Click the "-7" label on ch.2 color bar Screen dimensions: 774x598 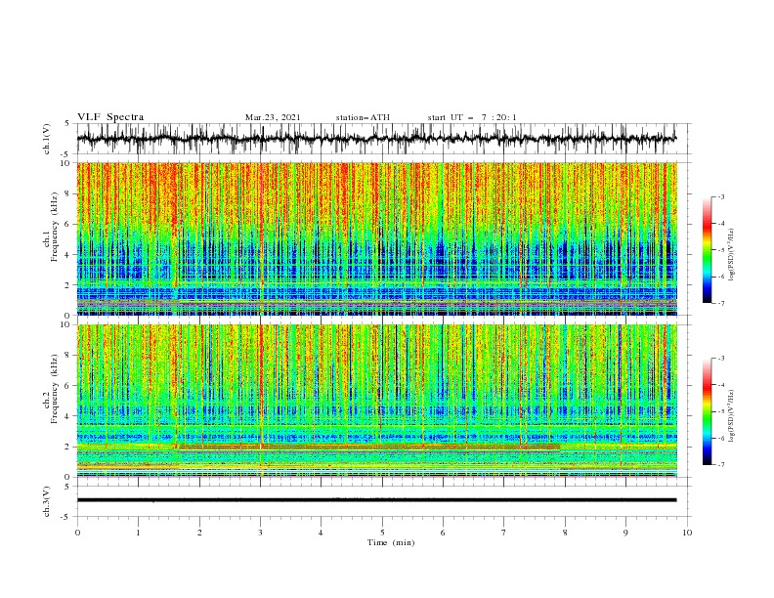[721, 465]
